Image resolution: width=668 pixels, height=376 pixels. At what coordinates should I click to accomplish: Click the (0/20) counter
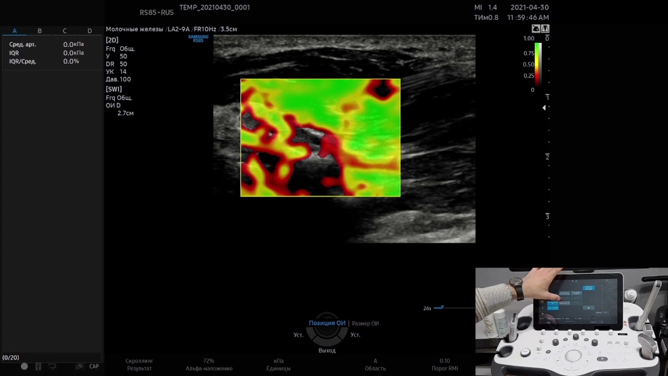11,358
